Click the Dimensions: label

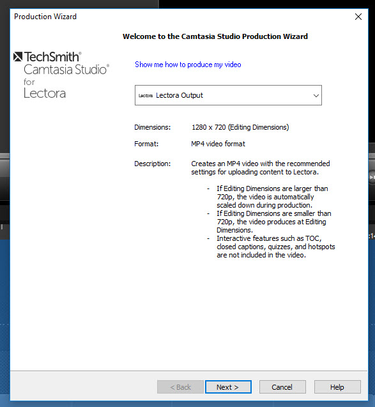tap(152, 127)
